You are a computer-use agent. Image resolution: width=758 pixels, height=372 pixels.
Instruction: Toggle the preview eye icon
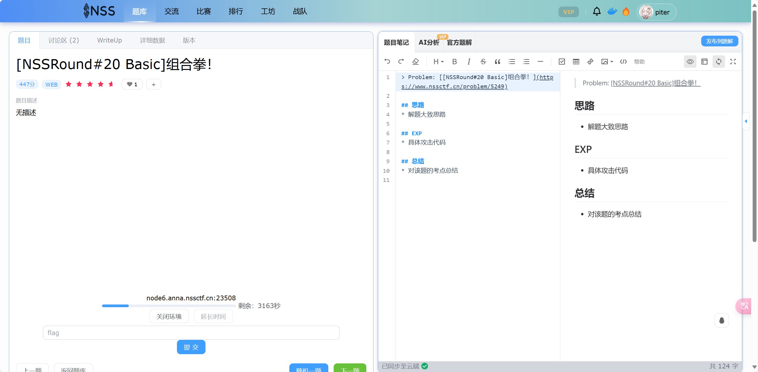click(690, 62)
